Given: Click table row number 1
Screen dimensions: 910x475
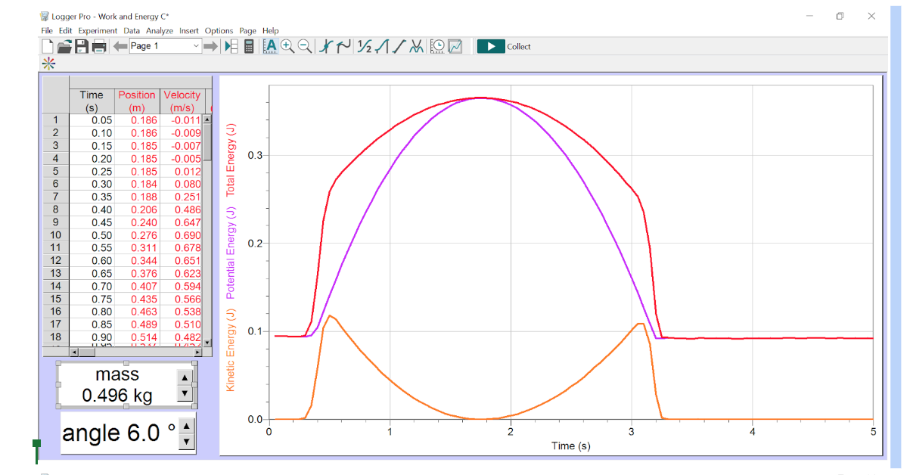Looking at the screenshot, I should (x=55, y=120).
